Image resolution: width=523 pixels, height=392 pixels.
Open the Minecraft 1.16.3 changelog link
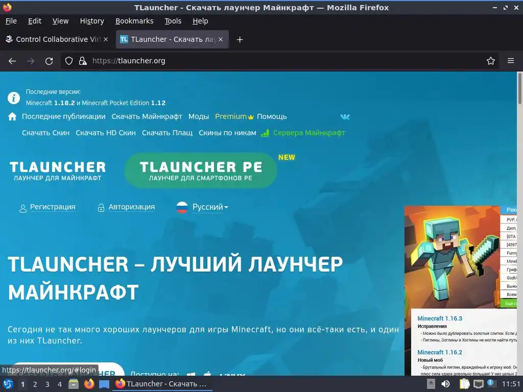440,318
